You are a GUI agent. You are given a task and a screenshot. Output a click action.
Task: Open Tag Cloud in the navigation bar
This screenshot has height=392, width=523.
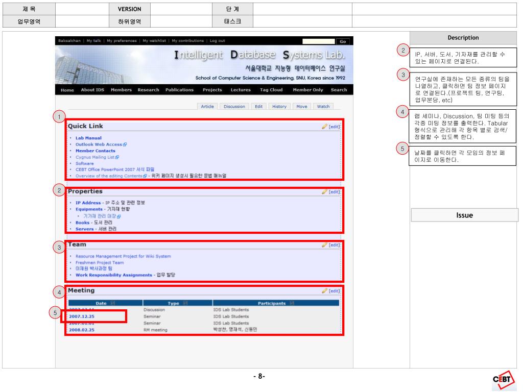coord(271,90)
